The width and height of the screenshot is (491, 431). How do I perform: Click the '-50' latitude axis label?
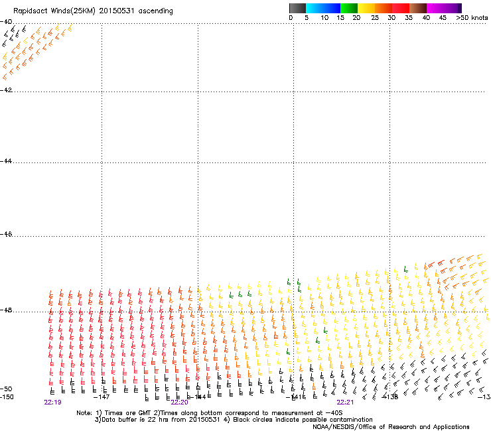click(x=6, y=389)
